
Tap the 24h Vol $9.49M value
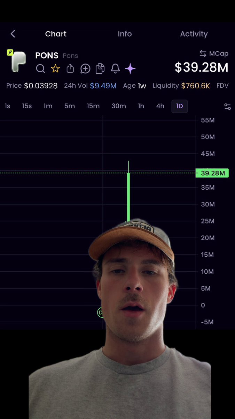(x=103, y=86)
